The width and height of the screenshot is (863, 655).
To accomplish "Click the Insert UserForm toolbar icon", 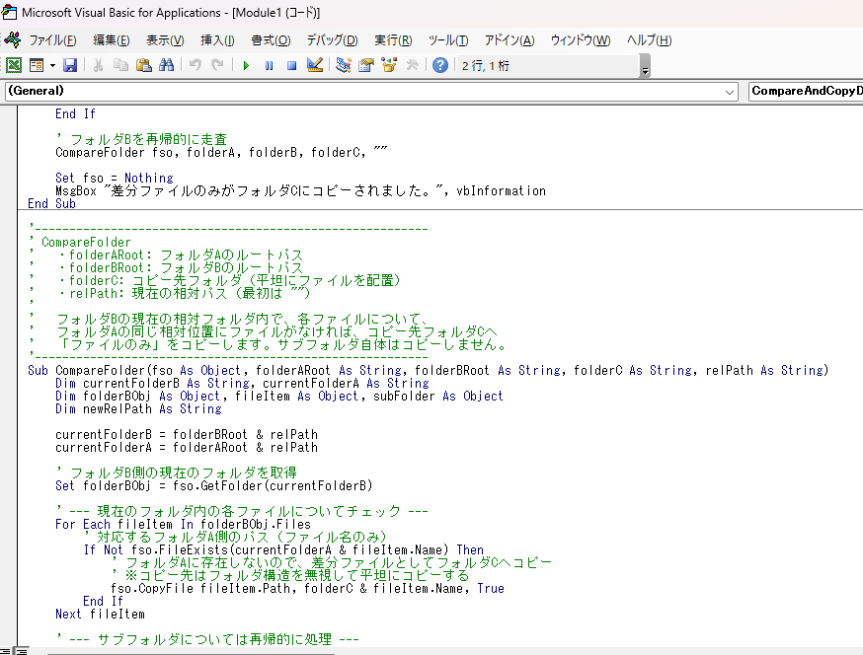I will 37,65.
